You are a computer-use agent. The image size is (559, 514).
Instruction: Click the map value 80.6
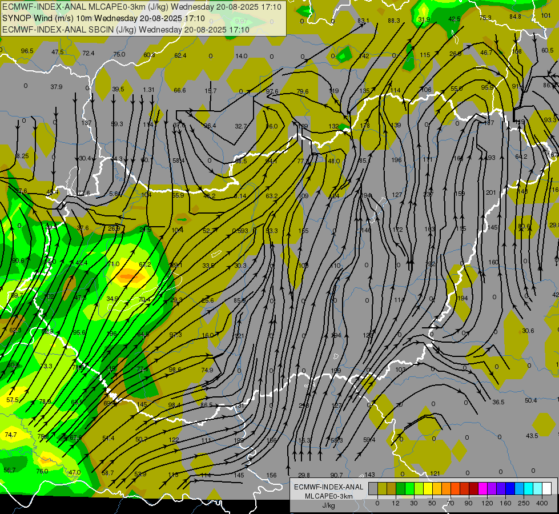(x=524, y=226)
